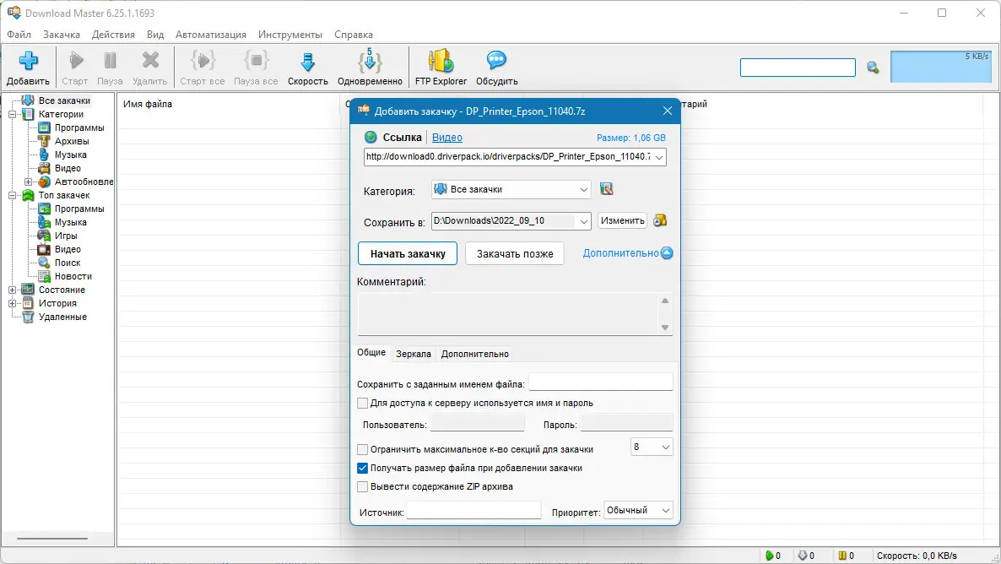Toggle limit maximum sections checkbox
The image size is (1001, 564).
tap(363, 449)
